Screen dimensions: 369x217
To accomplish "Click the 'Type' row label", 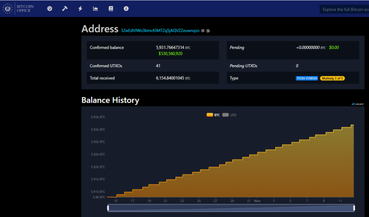I will pyautogui.click(x=234, y=78).
